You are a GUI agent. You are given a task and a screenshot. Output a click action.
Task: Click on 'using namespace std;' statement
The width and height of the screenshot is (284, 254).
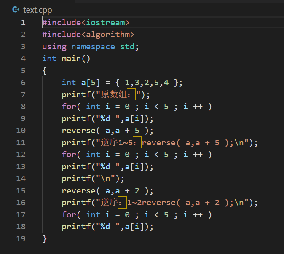tap(91, 46)
